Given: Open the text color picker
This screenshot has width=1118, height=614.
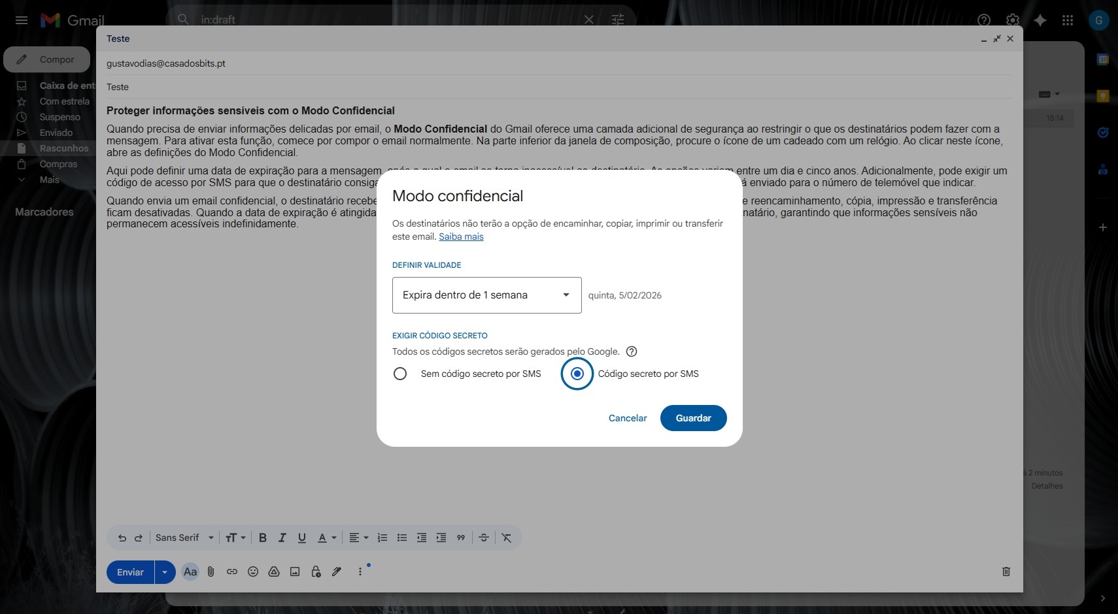Looking at the screenshot, I should [326, 538].
